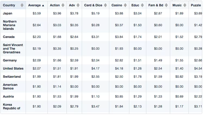This screenshot has width=204, height=115.
Task: Click sort diamond beside Card & Dice
Action: click(x=106, y=5)
